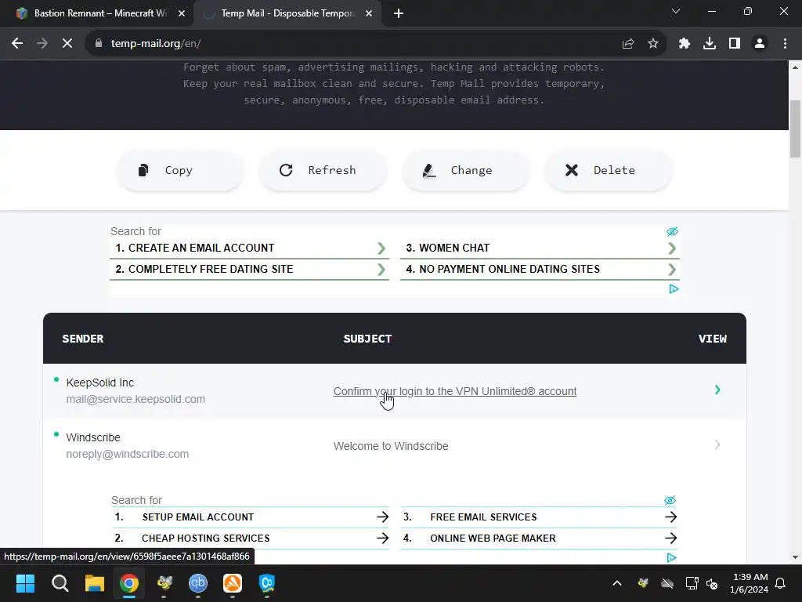Click the circular refresh arrow icon
Image resolution: width=802 pixels, height=602 pixels.
tap(286, 170)
